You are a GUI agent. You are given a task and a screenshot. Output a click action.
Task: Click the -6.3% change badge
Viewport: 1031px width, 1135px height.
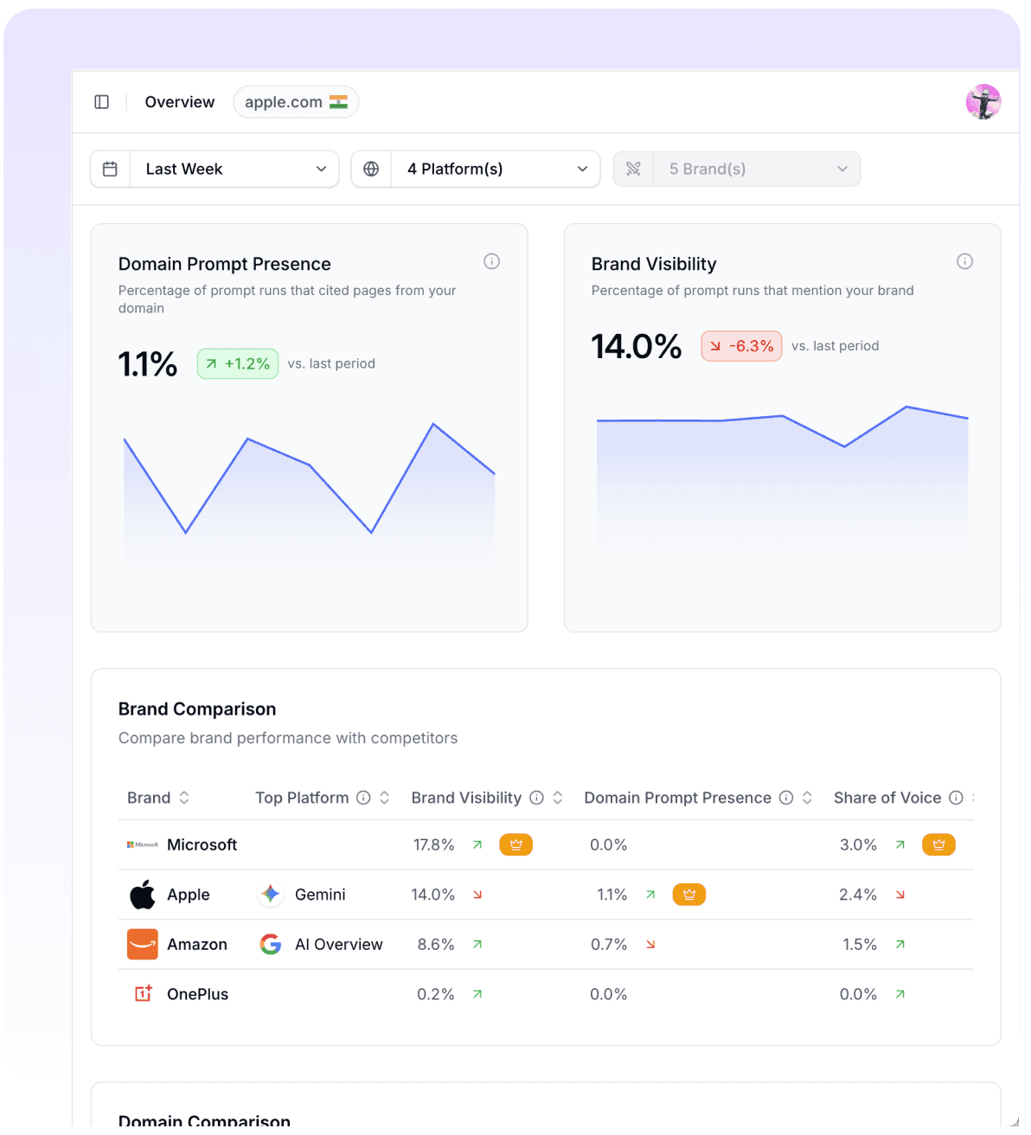741,346
